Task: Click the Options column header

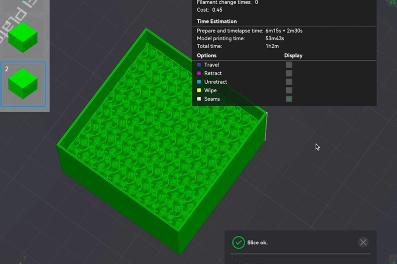Action: pos(207,55)
